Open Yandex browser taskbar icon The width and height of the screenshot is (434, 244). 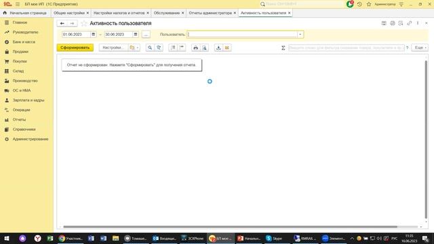click(x=38, y=238)
